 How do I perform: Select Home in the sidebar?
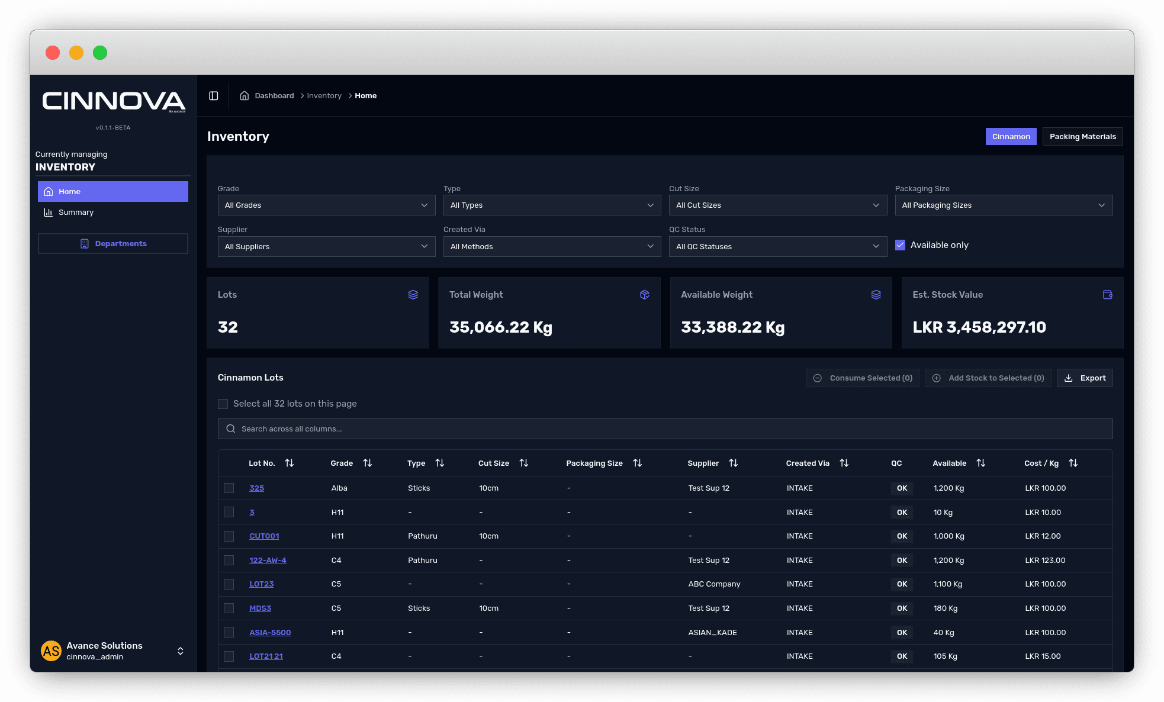pos(113,192)
